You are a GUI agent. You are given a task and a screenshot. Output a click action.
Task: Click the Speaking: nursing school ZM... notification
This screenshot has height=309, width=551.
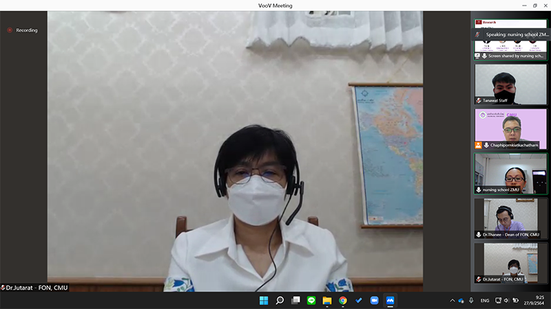pyautogui.click(x=511, y=34)
